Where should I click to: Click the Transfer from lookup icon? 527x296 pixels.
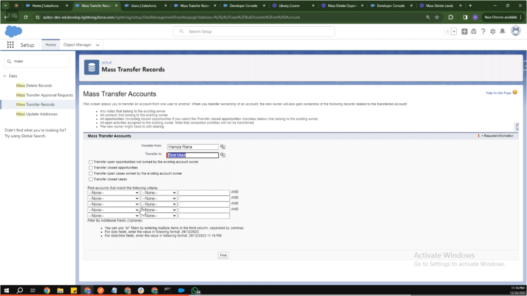[x=222, y=146]
